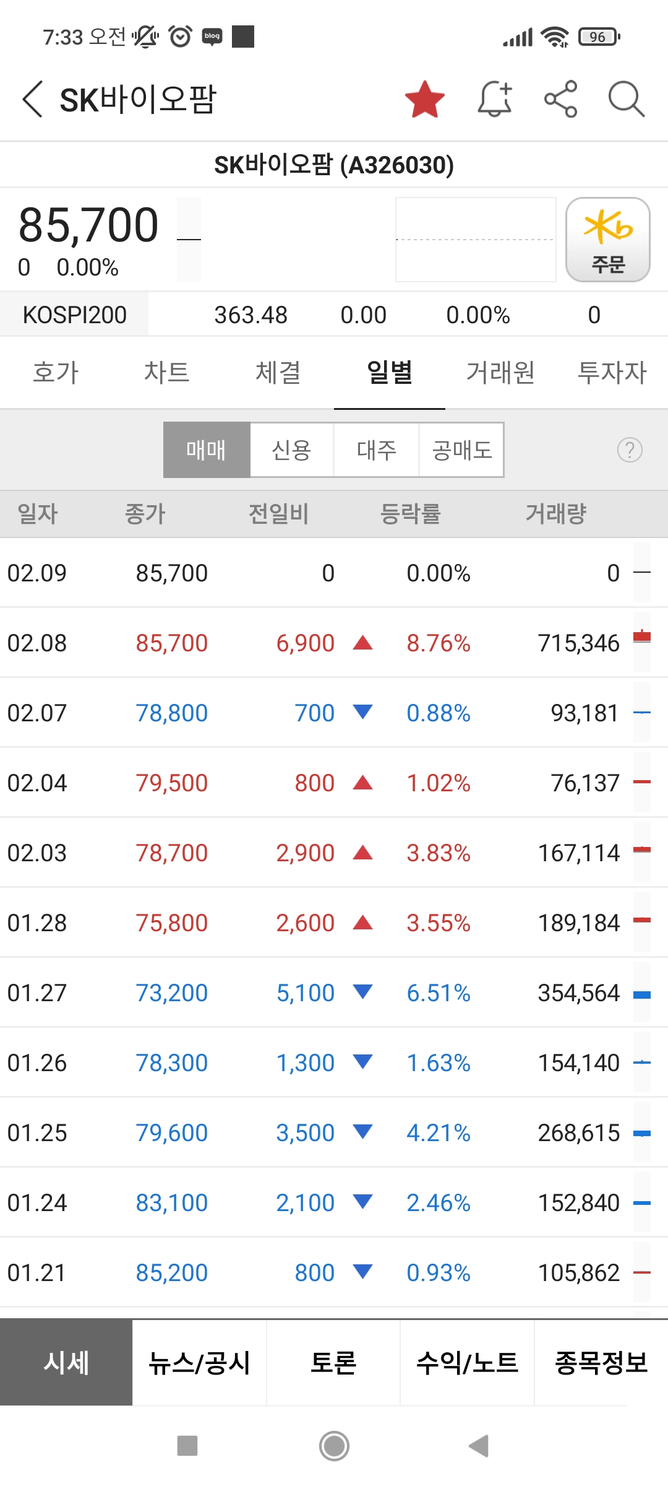
Task: Tap the 01.28 volume 189,184
Action: point(578,923)
